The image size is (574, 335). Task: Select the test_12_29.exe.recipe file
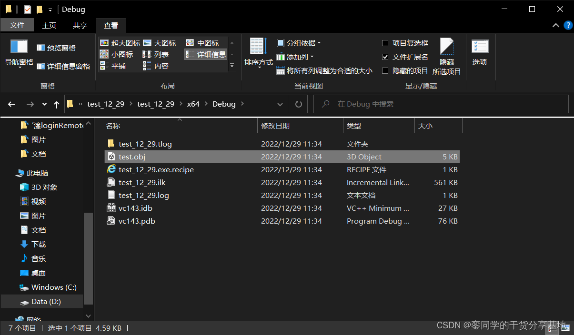click(x=282, y=169)
